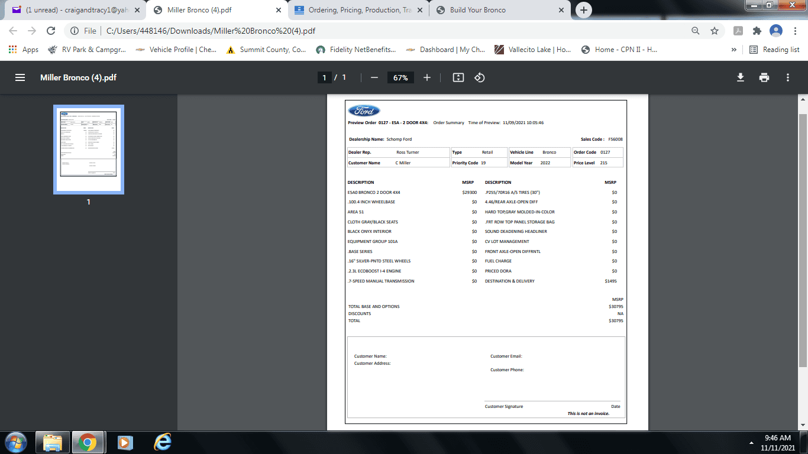
Task: Zoom out with the minus icon
Action: [x=374, y=77]
